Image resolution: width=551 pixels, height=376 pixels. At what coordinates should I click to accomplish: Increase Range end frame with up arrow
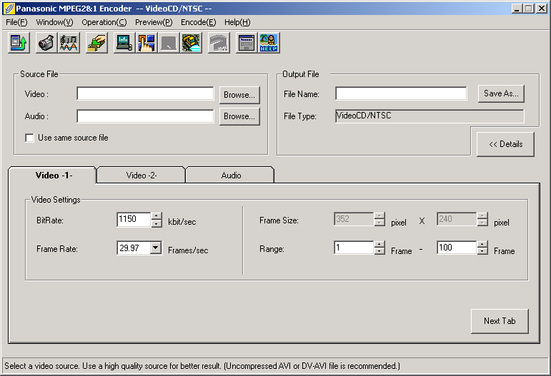pyautogui.click(x=482, y=244)
